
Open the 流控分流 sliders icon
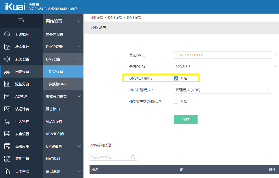(7, 84)
